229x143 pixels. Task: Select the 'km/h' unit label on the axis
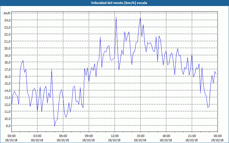[x=7, y=13]
